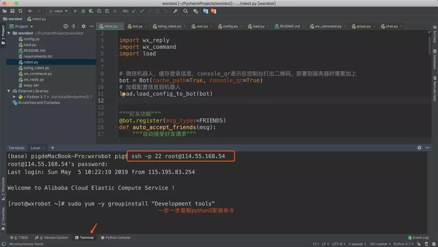Open Project panel gear options
The width and height of the screenshot is (438, 247).
84,26
